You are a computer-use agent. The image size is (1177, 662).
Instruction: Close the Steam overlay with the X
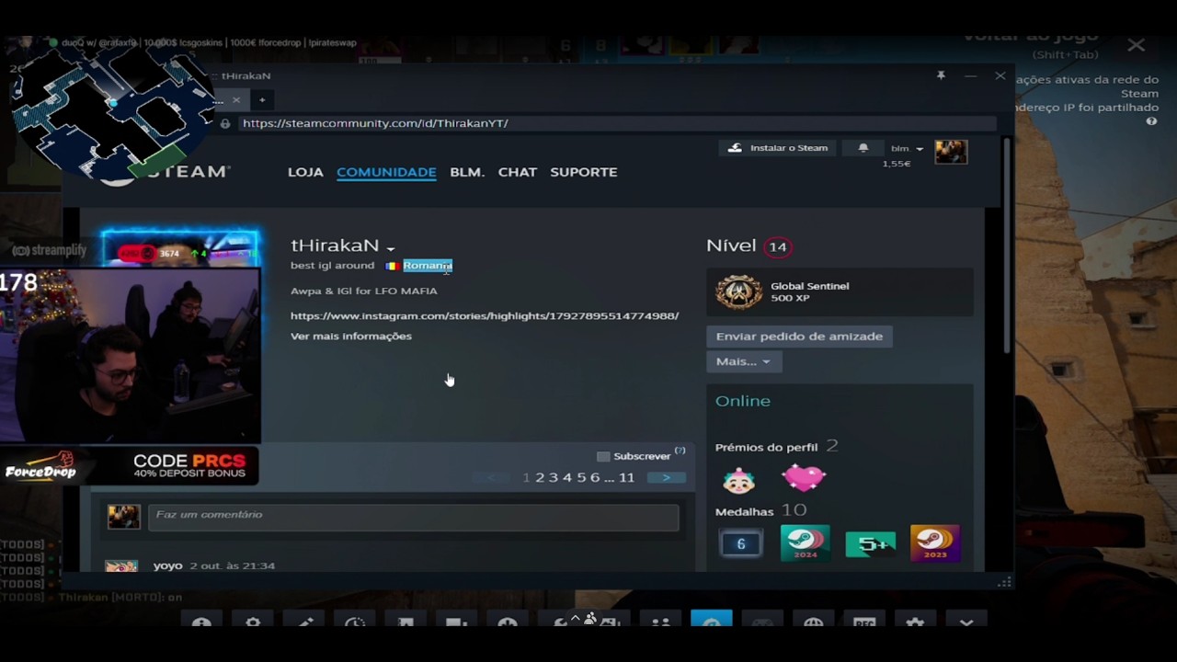tap(1137, 45)
